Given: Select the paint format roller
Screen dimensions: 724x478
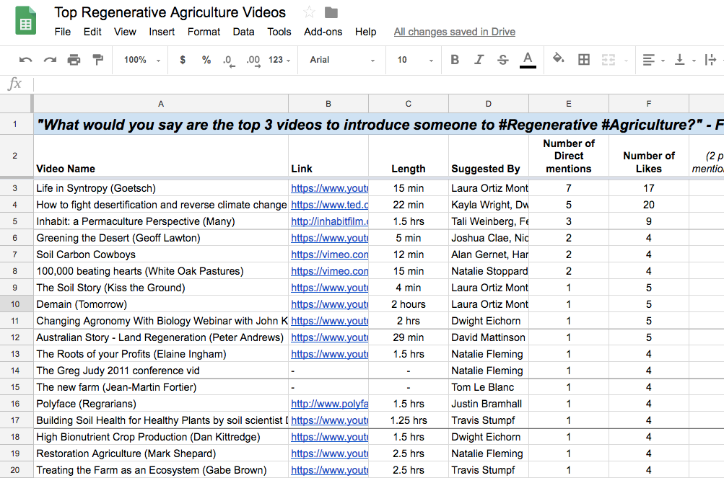Looking at the screenshot, I should 97,60.
